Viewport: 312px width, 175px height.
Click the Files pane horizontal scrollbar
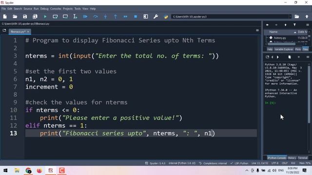[x=282, y=44]
